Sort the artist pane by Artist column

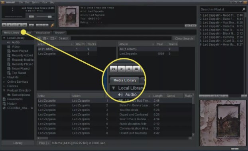(x=55, y=44)
